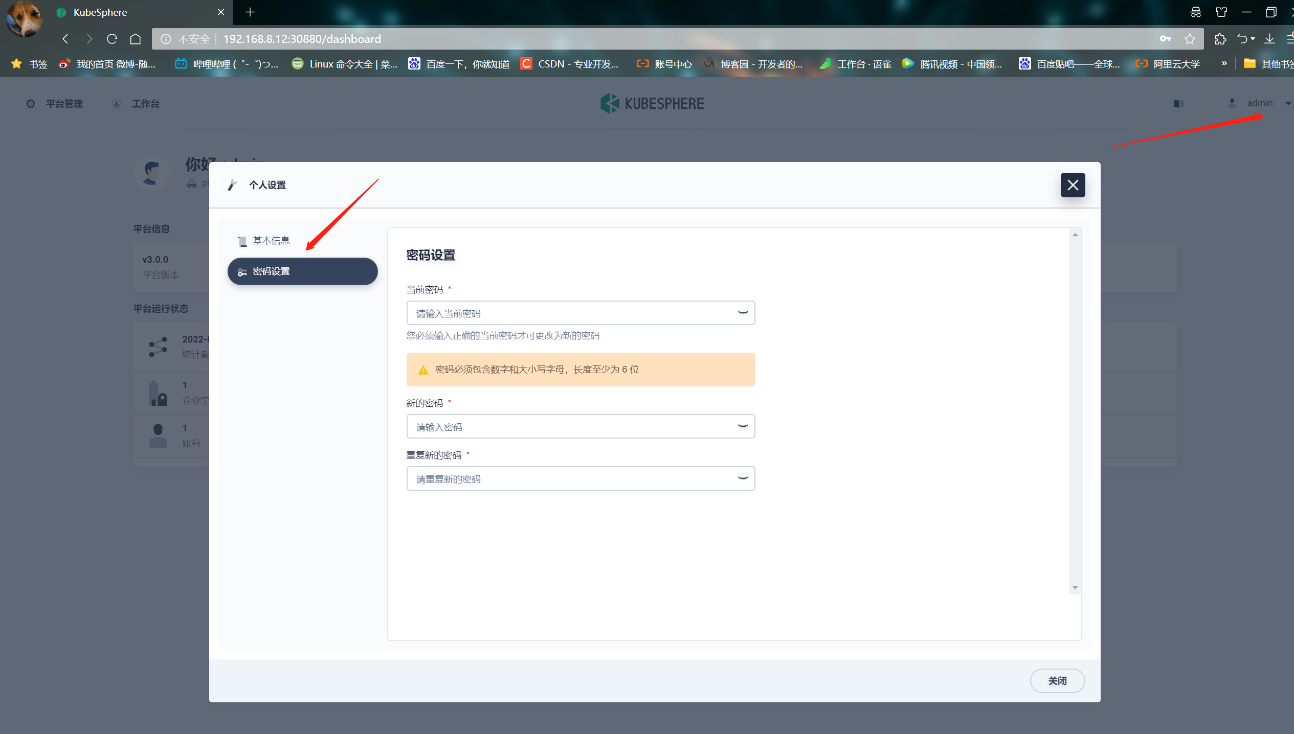Click the undo closed tab icon

1243,39
